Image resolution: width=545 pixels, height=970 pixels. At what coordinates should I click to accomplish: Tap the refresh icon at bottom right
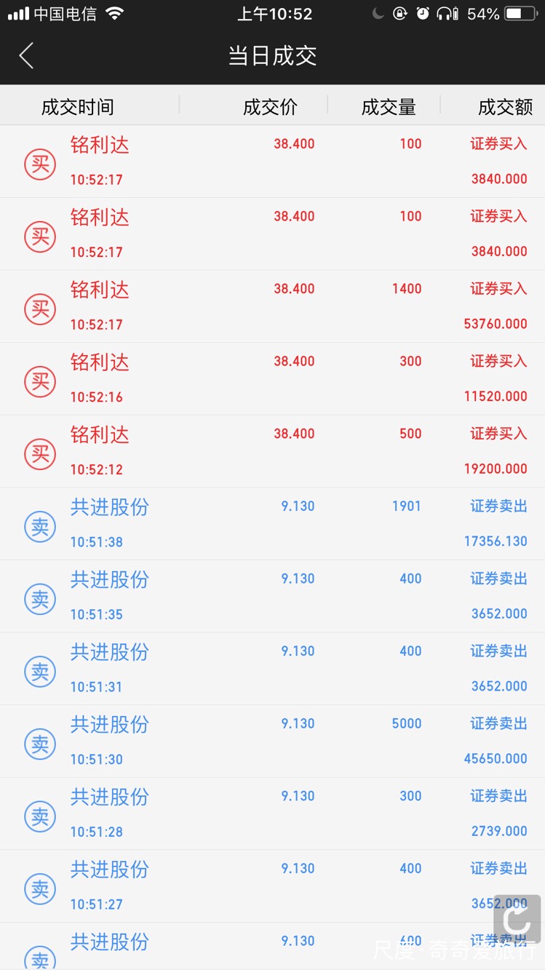point(517,919)
